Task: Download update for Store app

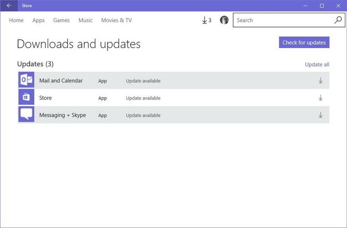Action: 321,98
